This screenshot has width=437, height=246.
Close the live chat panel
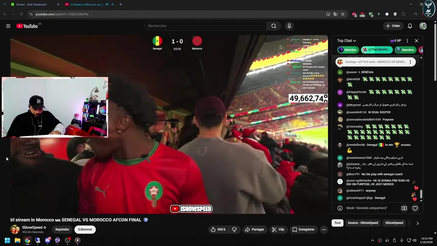[417, 41]
